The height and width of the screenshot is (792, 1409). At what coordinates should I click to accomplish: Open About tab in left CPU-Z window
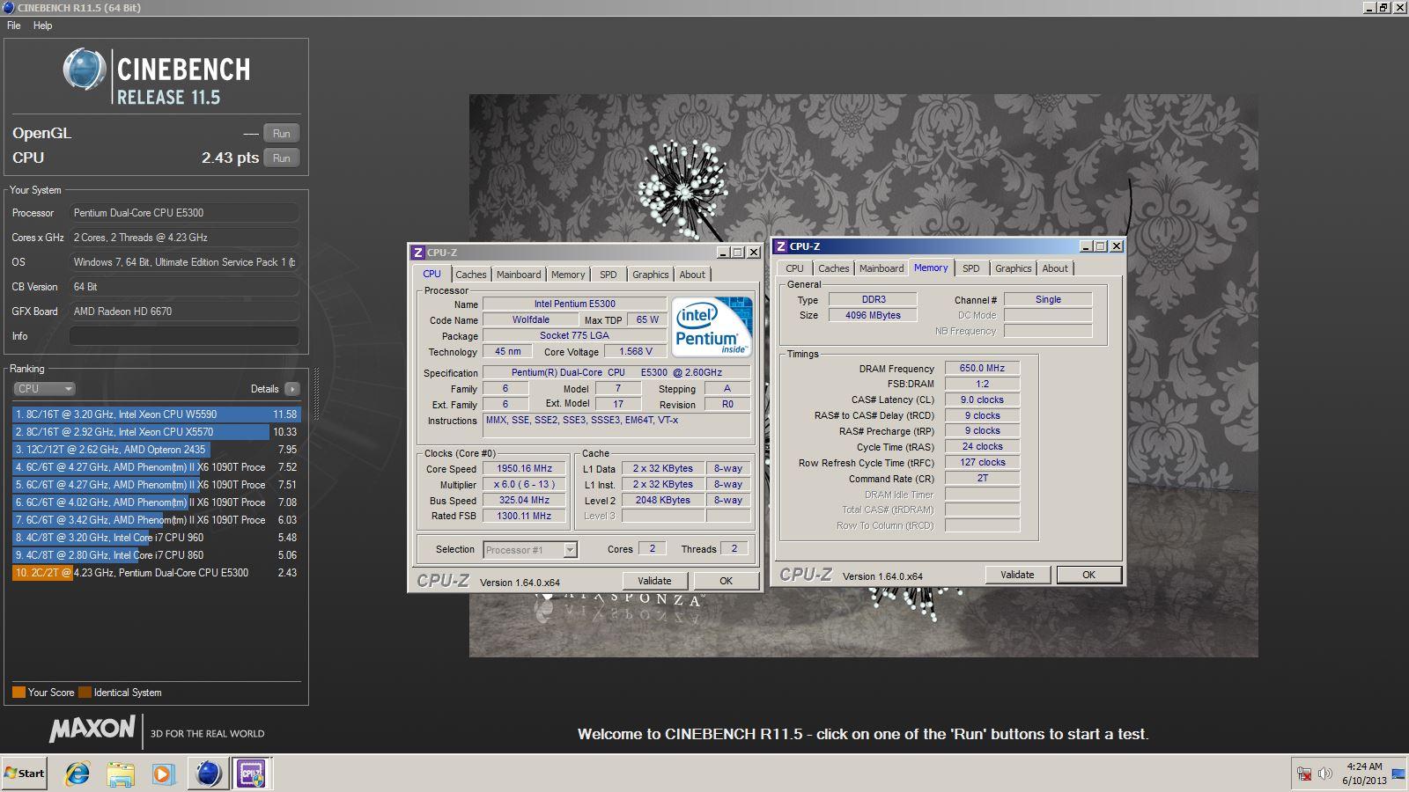692,275
